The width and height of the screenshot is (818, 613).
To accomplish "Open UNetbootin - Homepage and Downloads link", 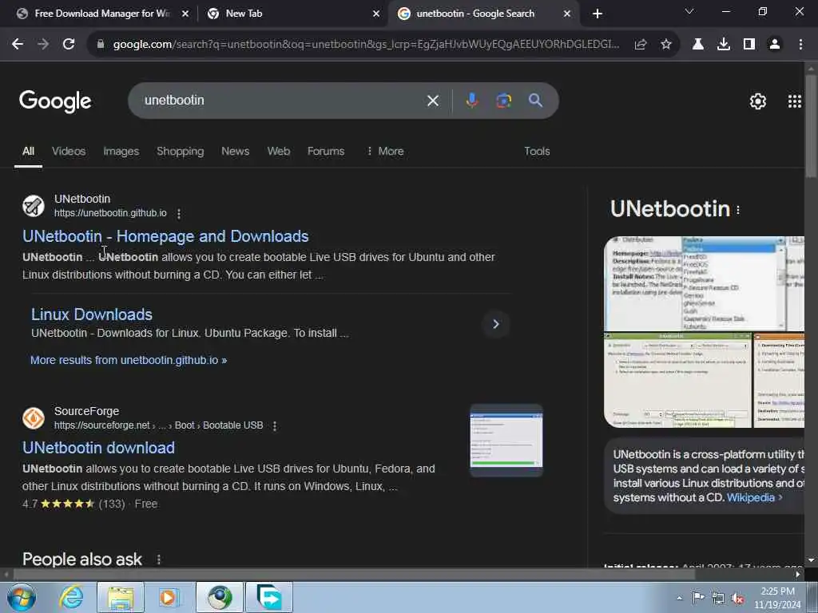I will point(165,236).
